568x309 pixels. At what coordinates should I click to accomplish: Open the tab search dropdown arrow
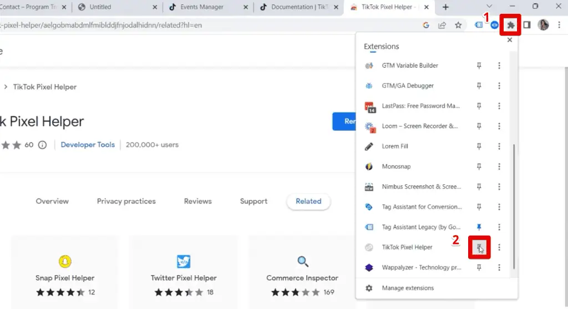(489, 7)
